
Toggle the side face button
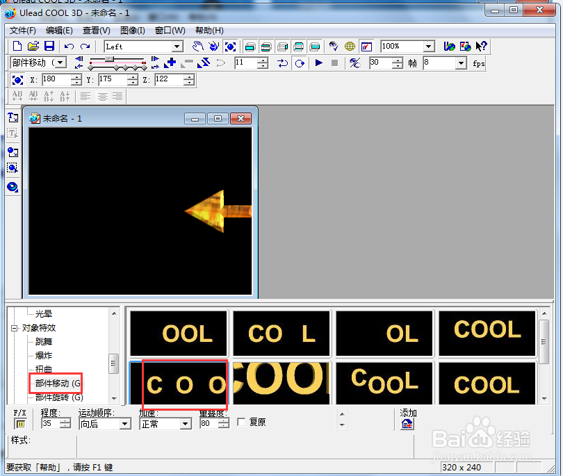click(283, 47)
